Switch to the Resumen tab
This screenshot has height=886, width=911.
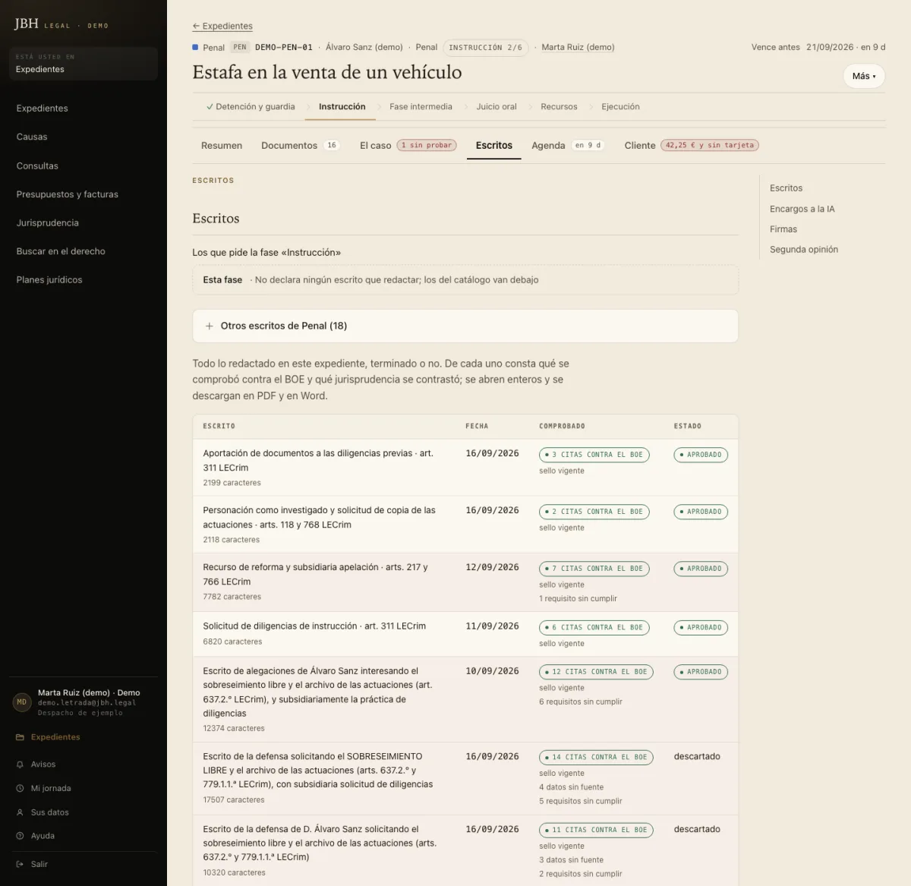point(222,145)
